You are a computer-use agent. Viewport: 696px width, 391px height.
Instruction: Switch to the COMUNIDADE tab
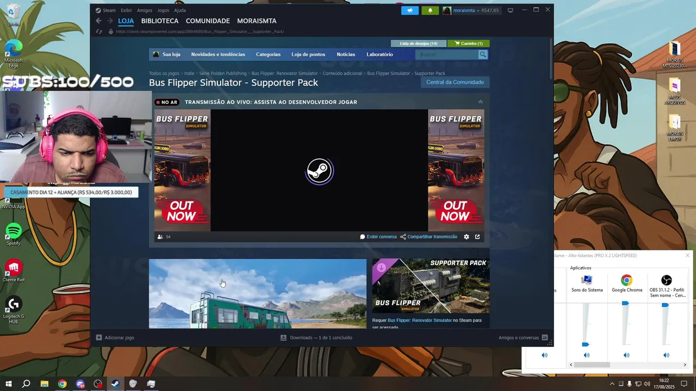[208, 21]
